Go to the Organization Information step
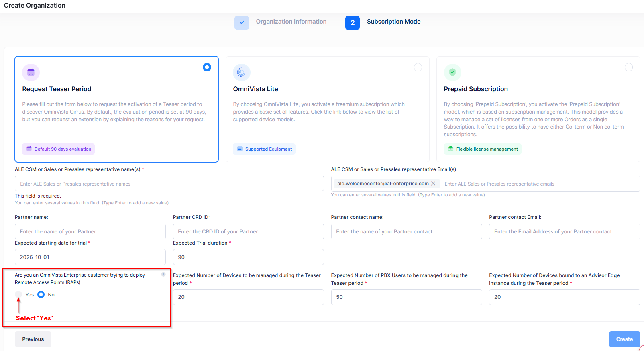This screenshot has width=644, height=351. 291,22
